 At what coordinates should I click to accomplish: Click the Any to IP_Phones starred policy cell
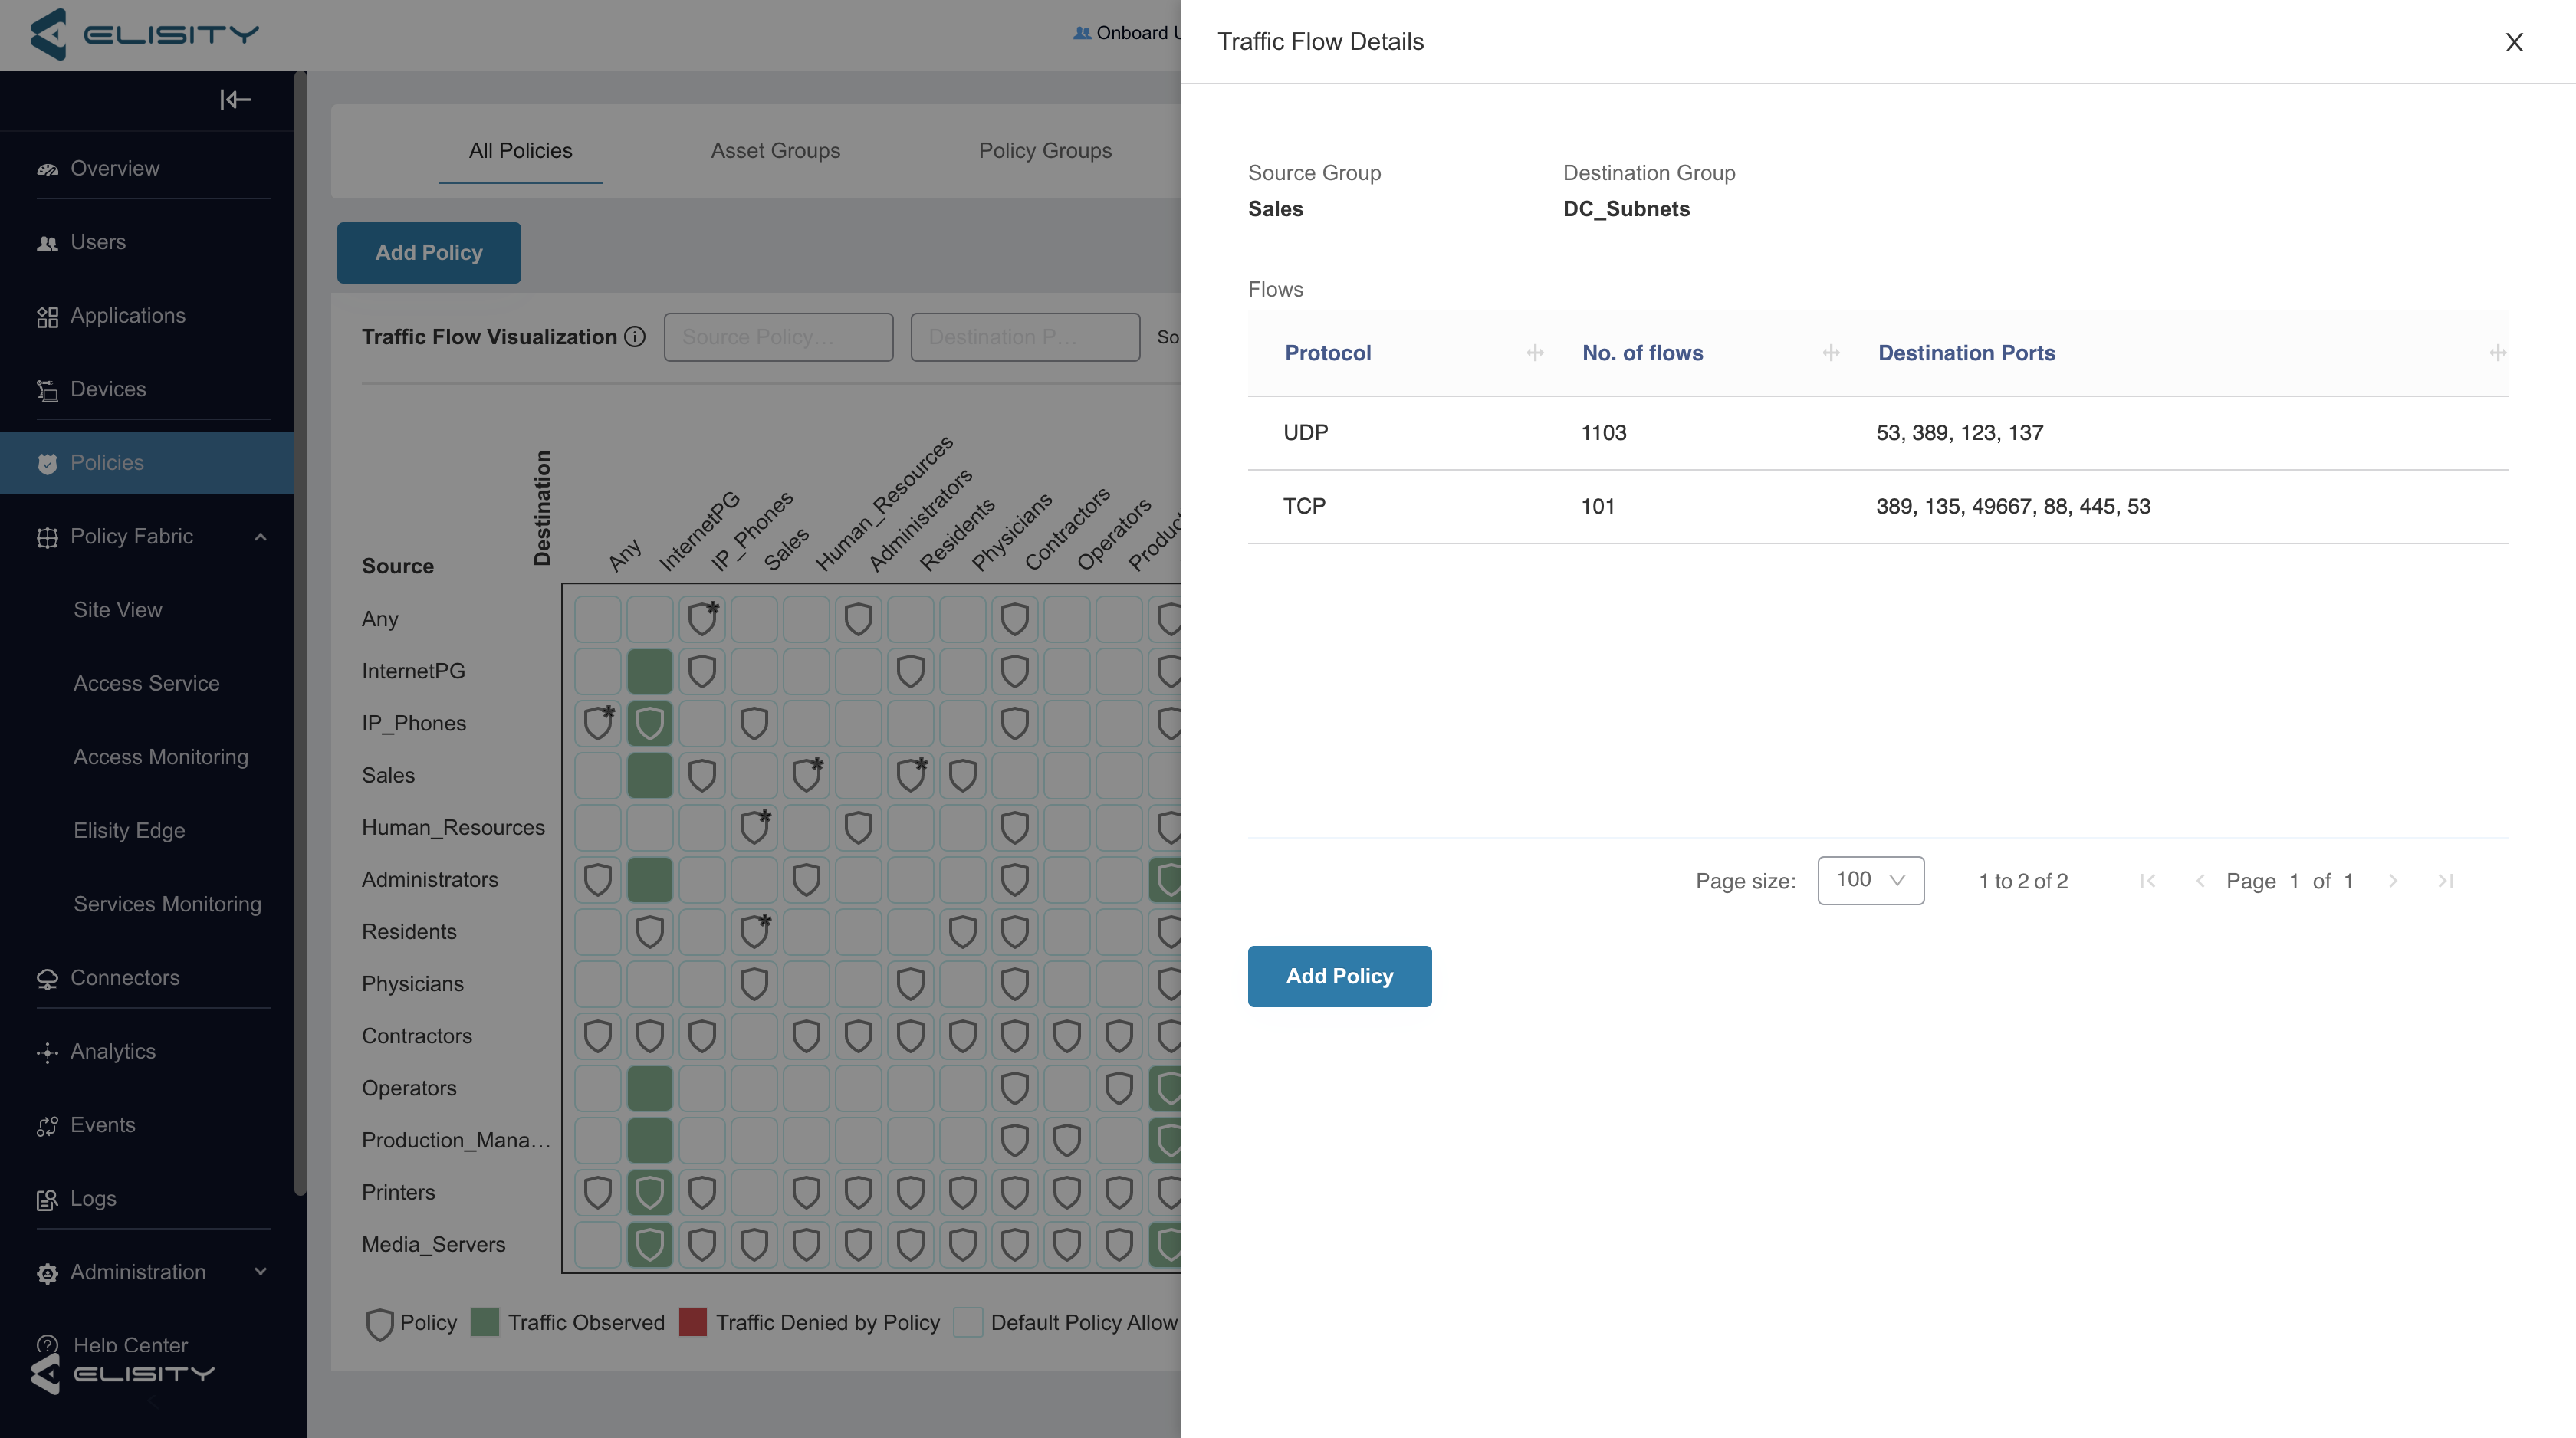tap(702, 619)
